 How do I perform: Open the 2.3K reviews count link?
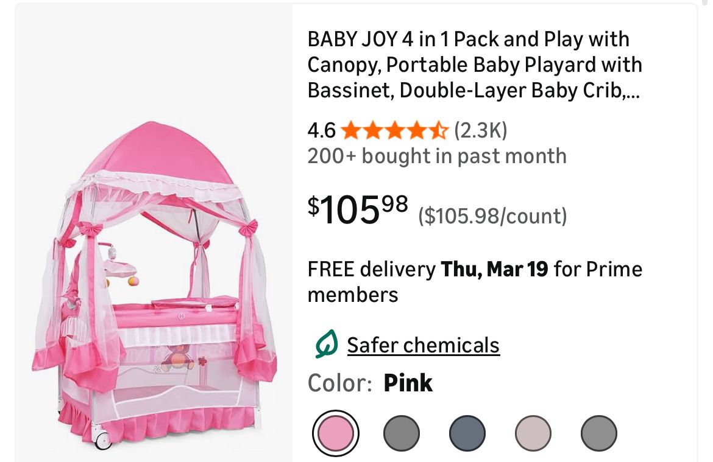(481, 130)
